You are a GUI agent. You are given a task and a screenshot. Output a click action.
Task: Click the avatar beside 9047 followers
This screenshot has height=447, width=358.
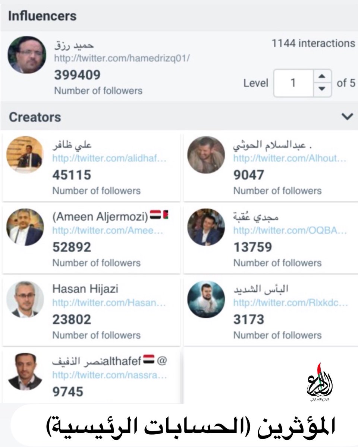[206, 155]
